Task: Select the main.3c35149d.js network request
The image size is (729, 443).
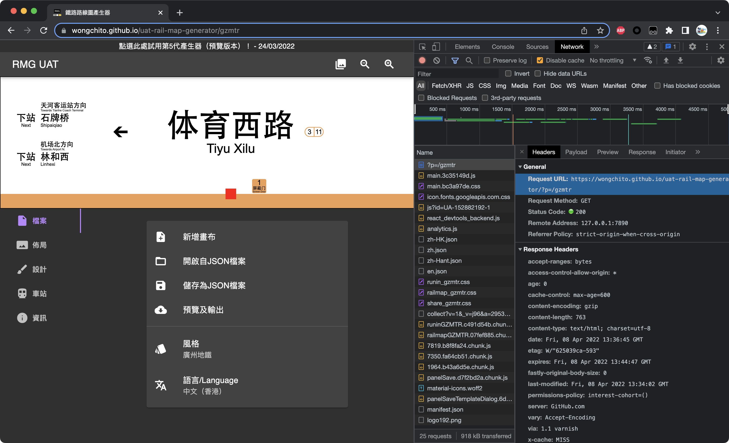Action: (451, 175)
